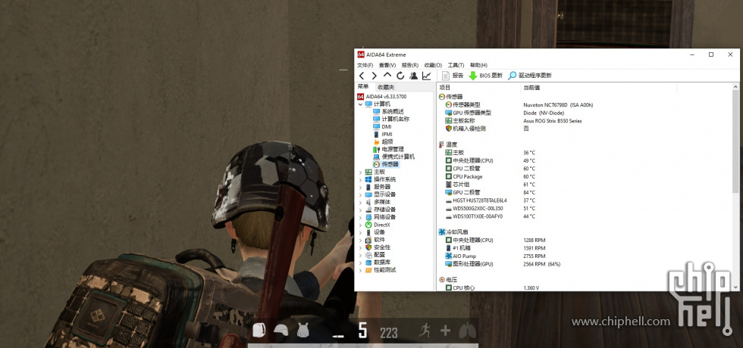Viewport: 743px width, 348px height.
Task: Click the 配置 tree icon
Action: [x=368, y=255]
